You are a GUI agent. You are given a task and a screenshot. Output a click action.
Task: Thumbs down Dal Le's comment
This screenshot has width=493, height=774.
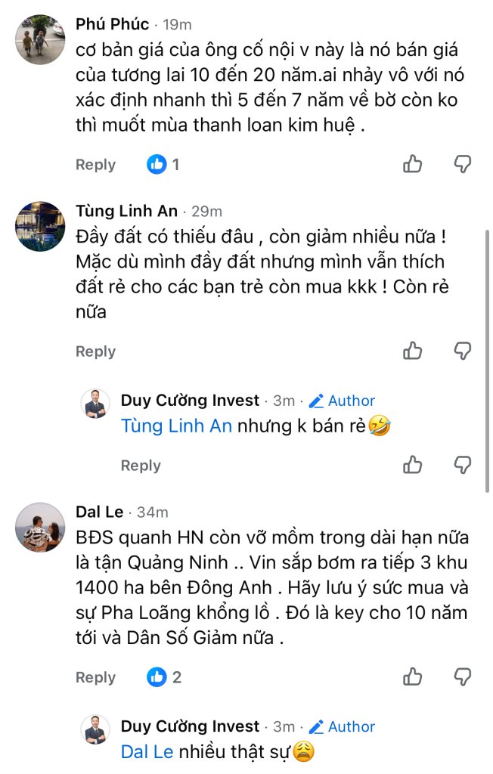click(462, 676)
